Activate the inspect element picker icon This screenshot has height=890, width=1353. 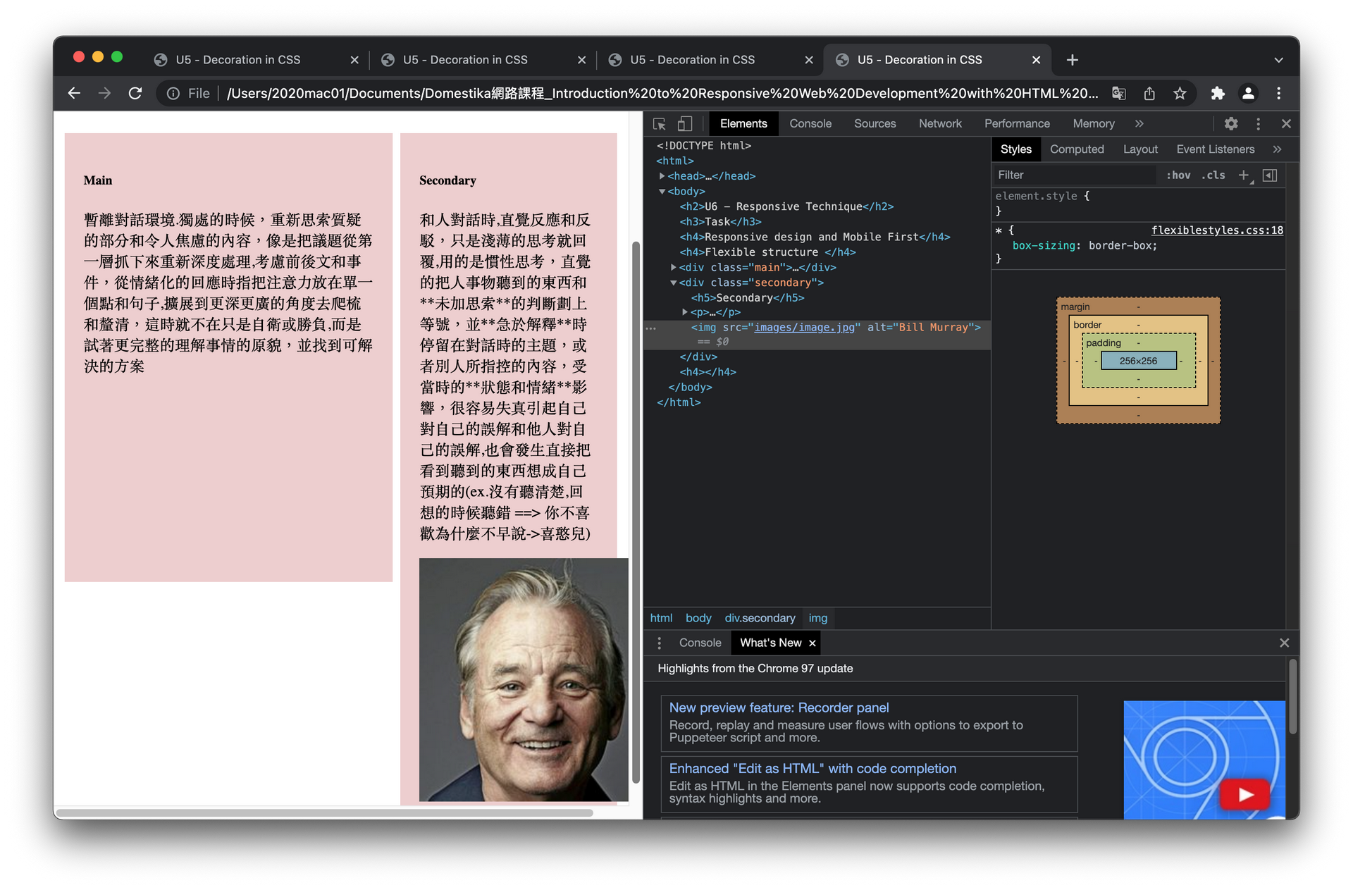point(659,124)
